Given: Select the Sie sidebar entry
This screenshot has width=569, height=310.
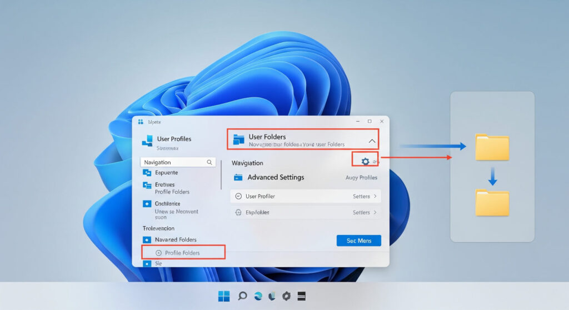Looking at the screenshot, I should click(x=158, y=263).
